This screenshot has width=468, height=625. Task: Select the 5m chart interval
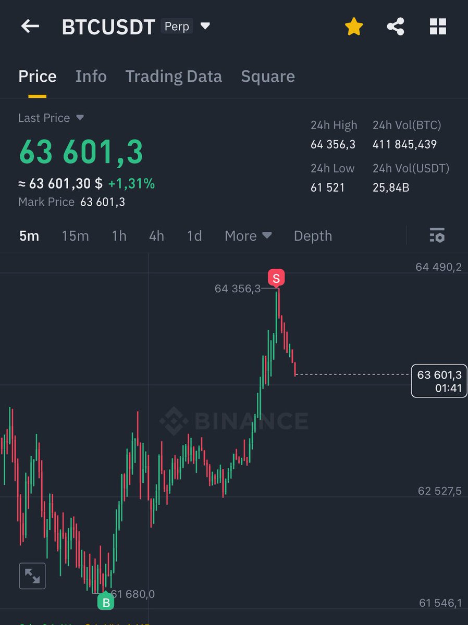(29, 236)
